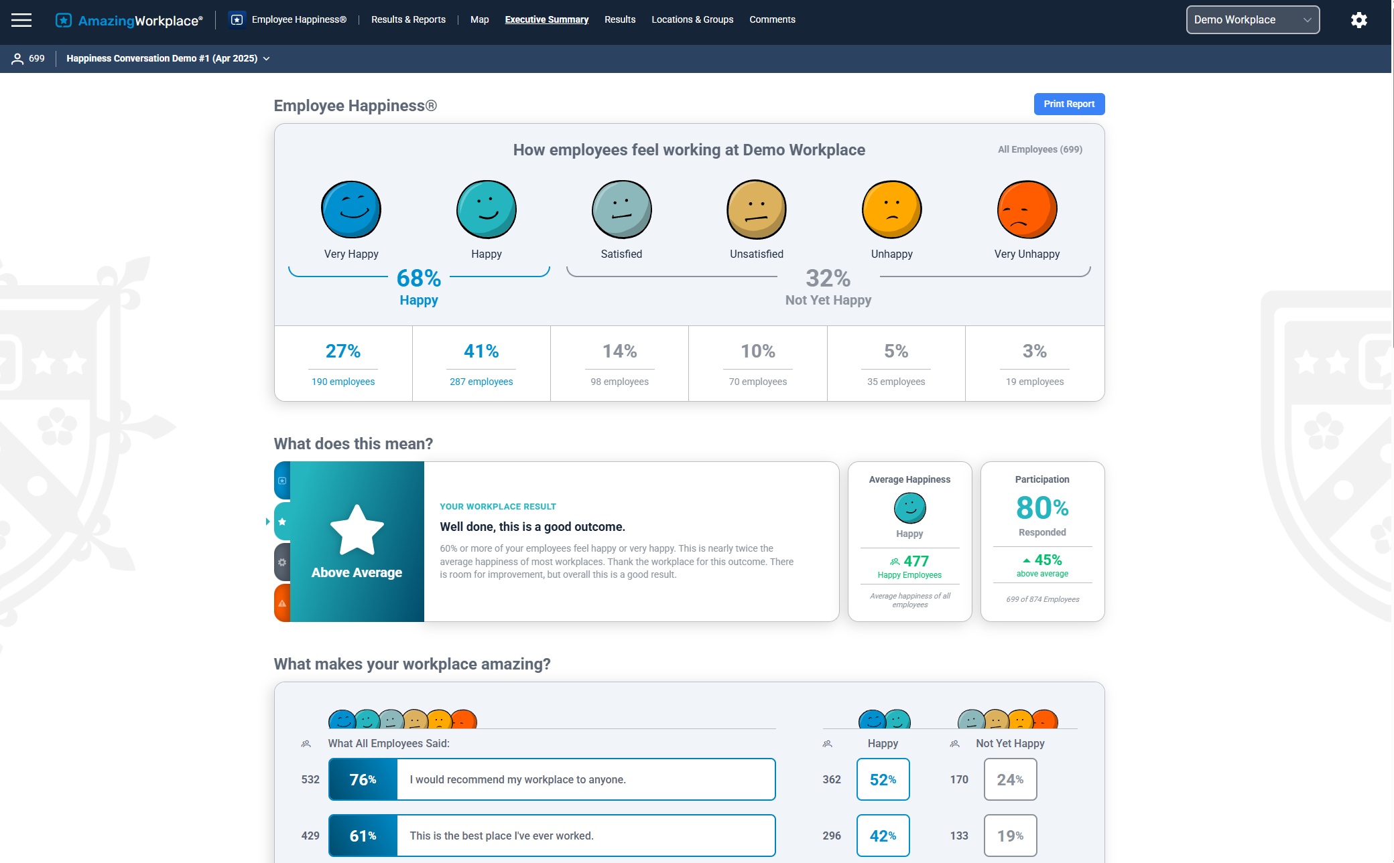This screenshot has height=863, width=1394.
Task: Click the Print Report button
Action: (1068, 104)
